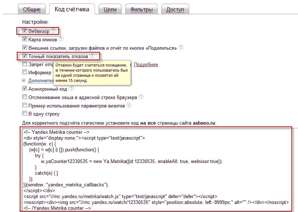The height and width of the screenshot is (212, 298).
Task: Click the Дополнительно settings link
Action: [x=41, y=81]
